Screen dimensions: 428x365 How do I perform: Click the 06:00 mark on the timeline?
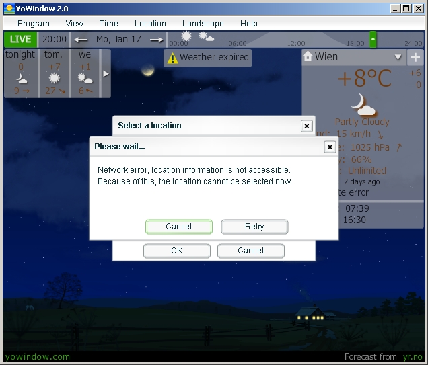point(237,43)
